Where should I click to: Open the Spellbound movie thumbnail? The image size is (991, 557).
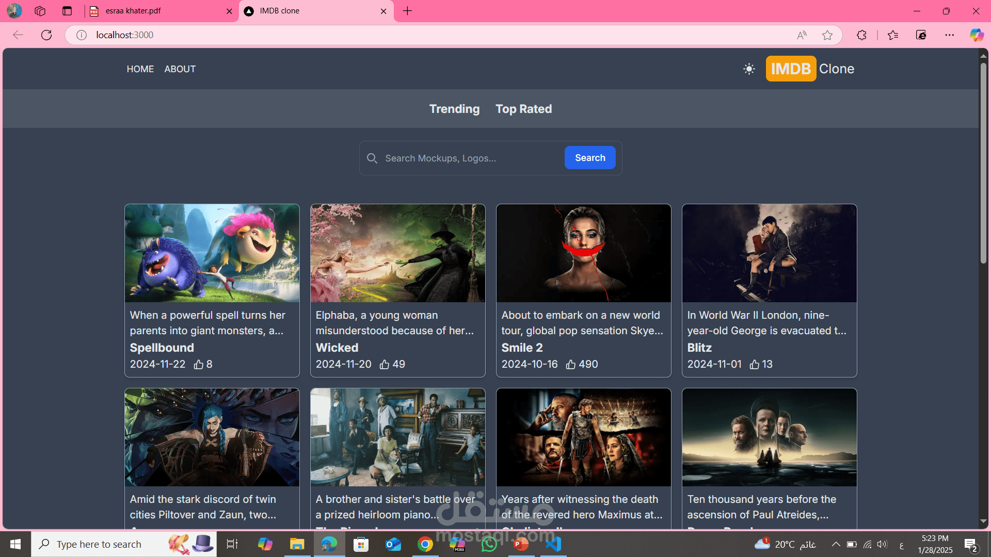tap(212, 253)
